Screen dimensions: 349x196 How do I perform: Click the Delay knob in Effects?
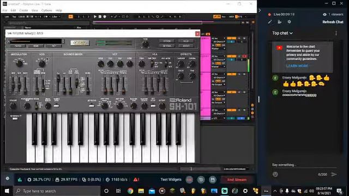180,76
